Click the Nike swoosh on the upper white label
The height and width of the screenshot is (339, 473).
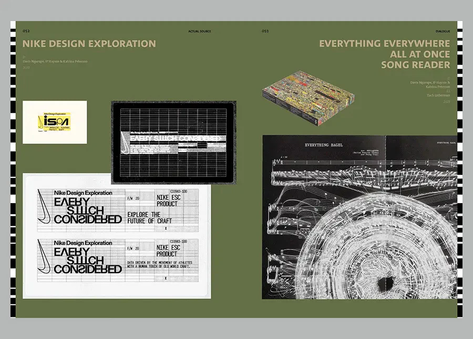tap(44, 207)
